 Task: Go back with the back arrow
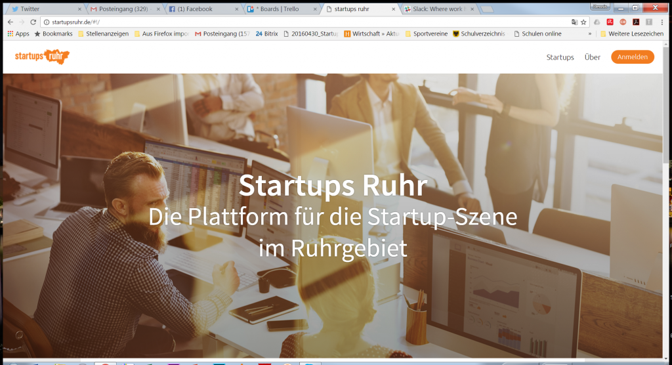click(10, 22)
